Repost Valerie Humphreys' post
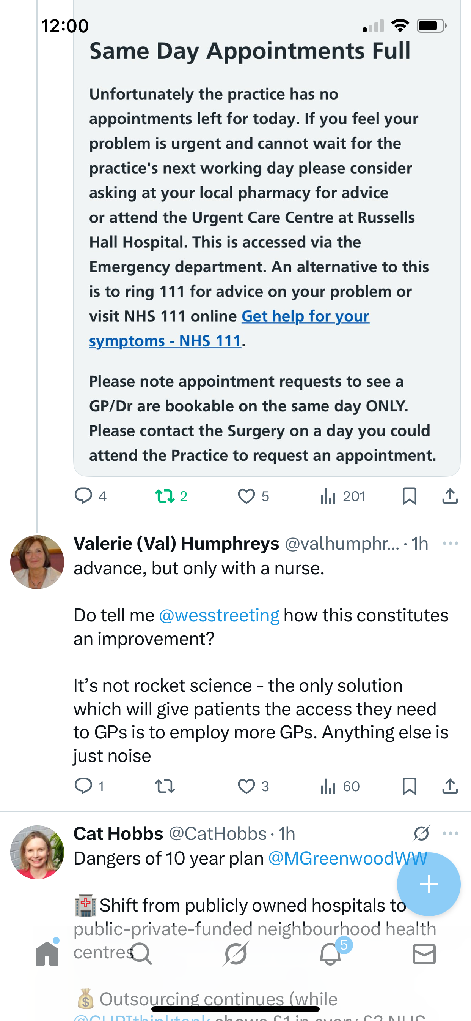 [165, 786]
